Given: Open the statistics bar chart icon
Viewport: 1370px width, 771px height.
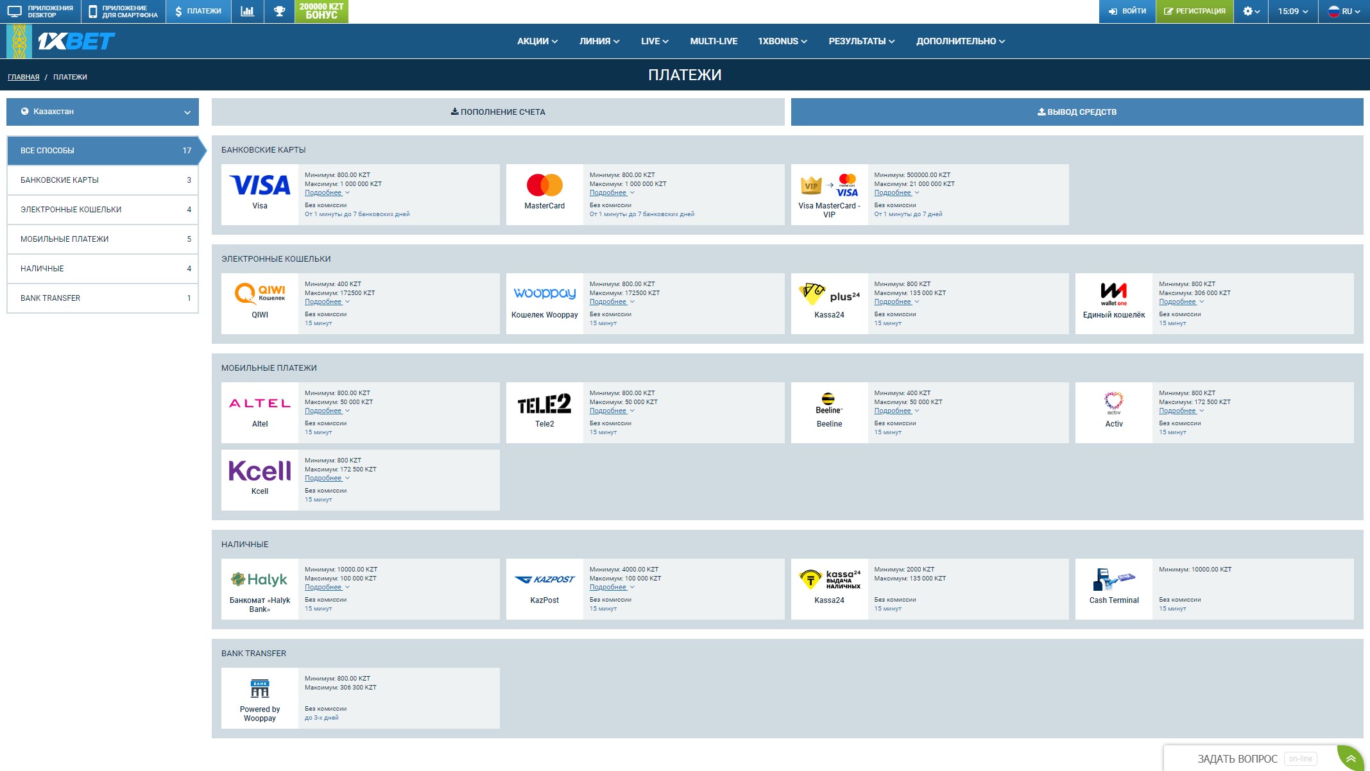Looking at the screenshot, I should tap(247, 11).
